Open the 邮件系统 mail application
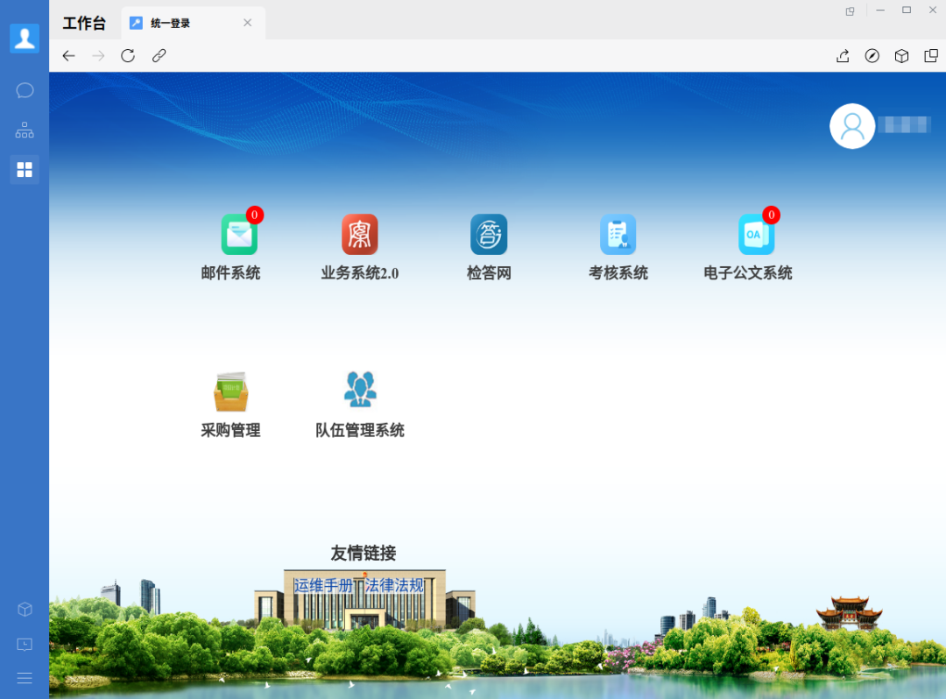Viewport: 946px width, 699px height. coord(239,234)
